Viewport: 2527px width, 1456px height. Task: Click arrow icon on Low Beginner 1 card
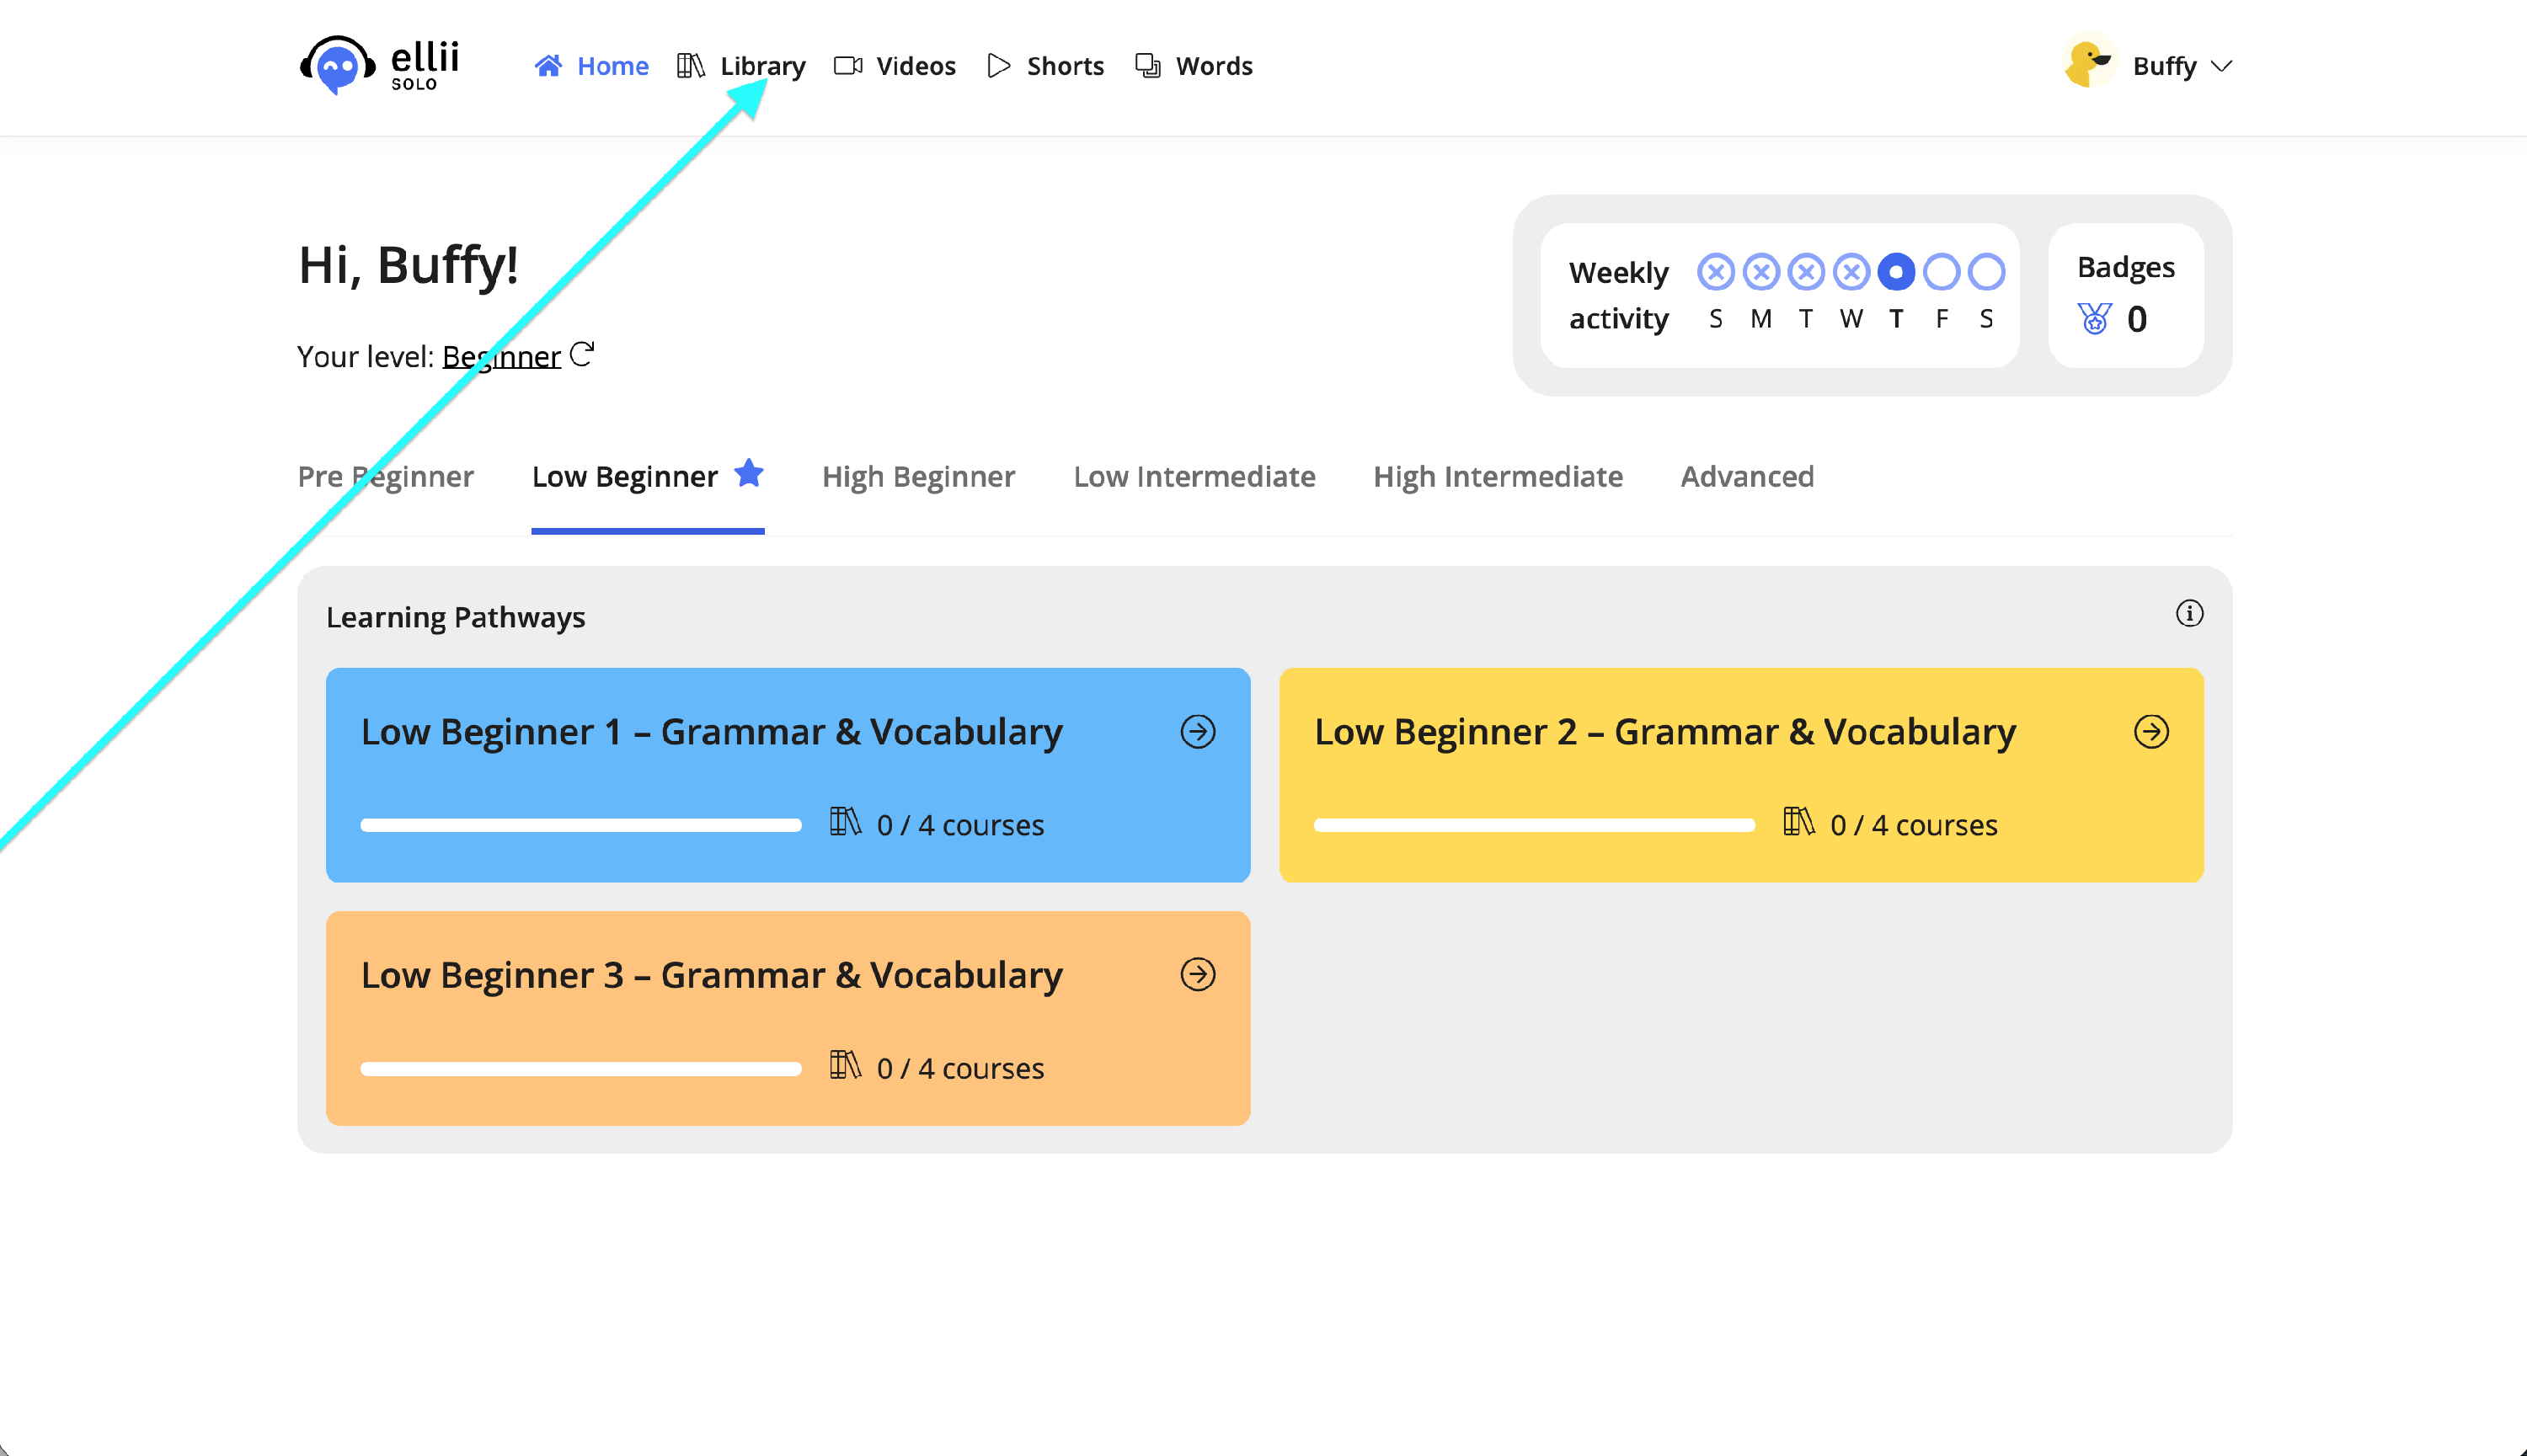pyautogui.click(x=1197, y=732)
